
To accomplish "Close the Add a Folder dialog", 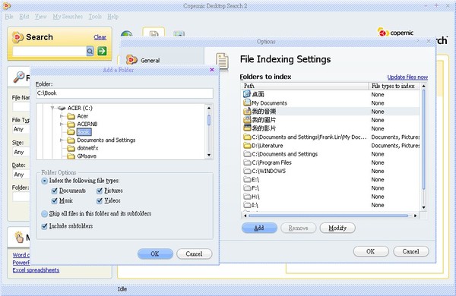I will point(212,70).
